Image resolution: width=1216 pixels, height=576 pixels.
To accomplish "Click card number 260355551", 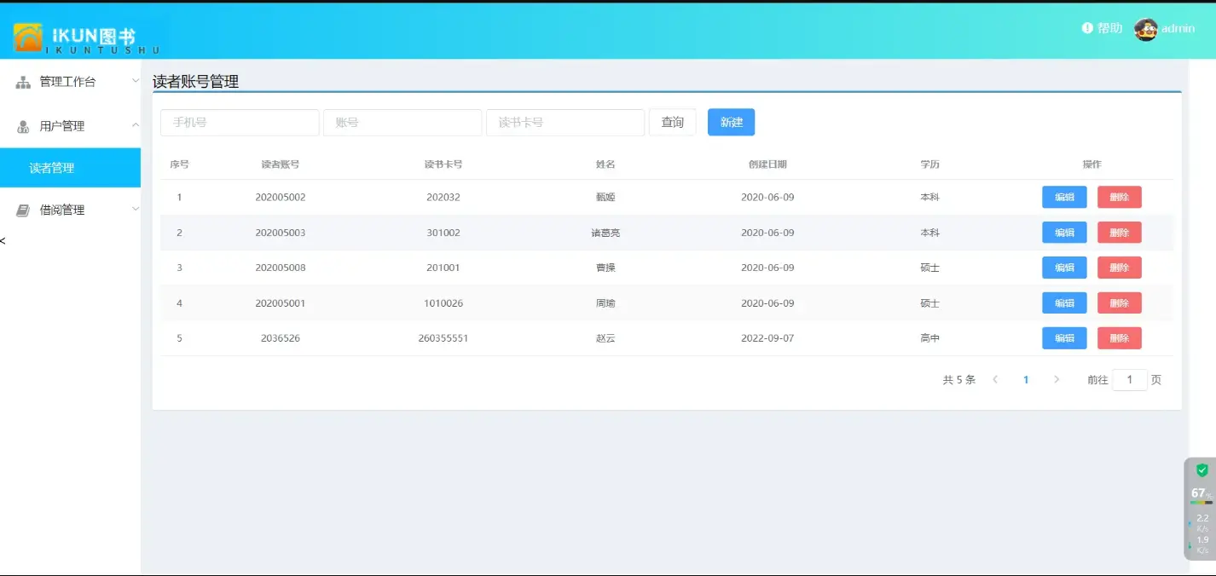I will tap(443, 338).
